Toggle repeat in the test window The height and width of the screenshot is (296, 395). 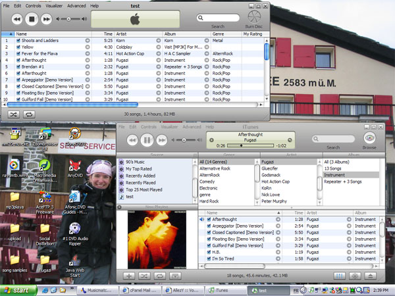pyautogui.click(x=29, y=114)
